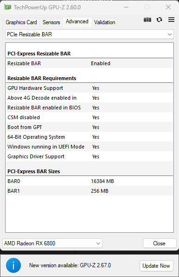The width and height of the screenshot is (179, 277).
Task: Click the refresh arrows icon
Action: coord(159,20)
